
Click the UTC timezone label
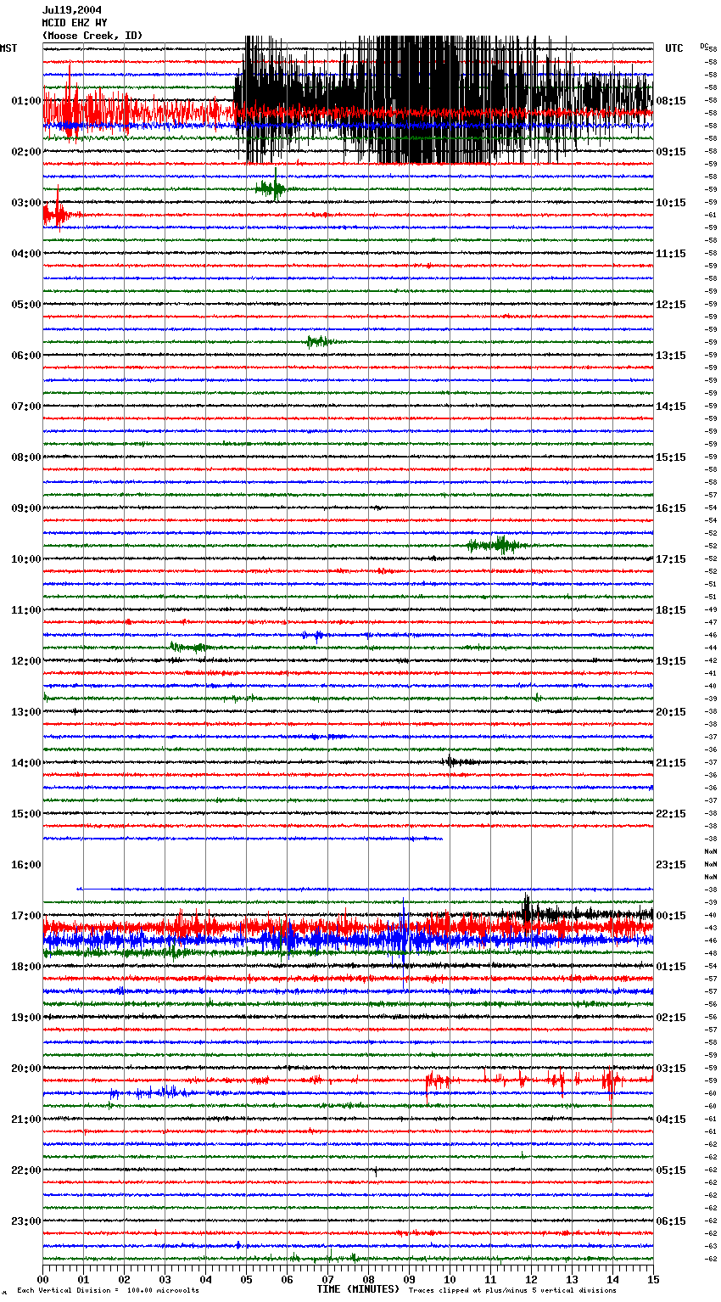(x=673, y=48)
